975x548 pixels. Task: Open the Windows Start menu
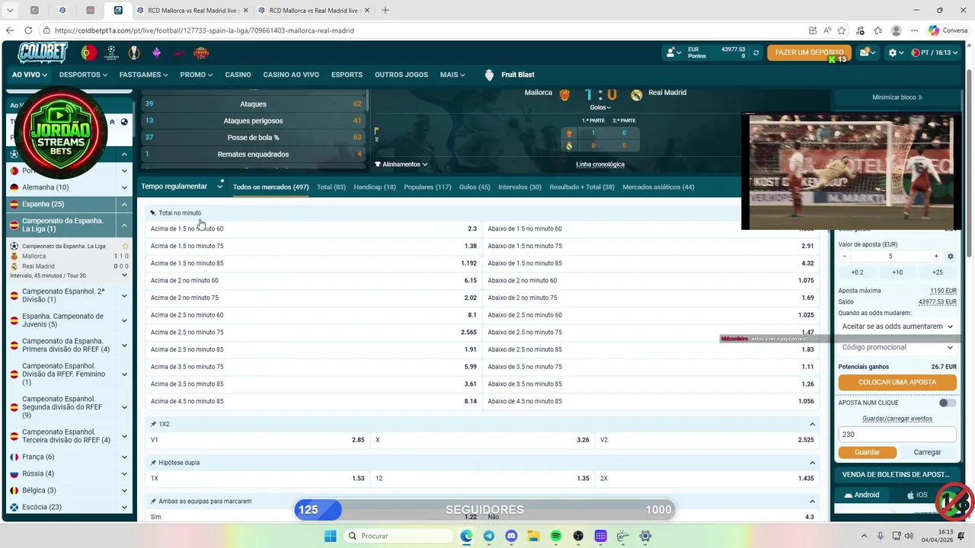point(330,536)
